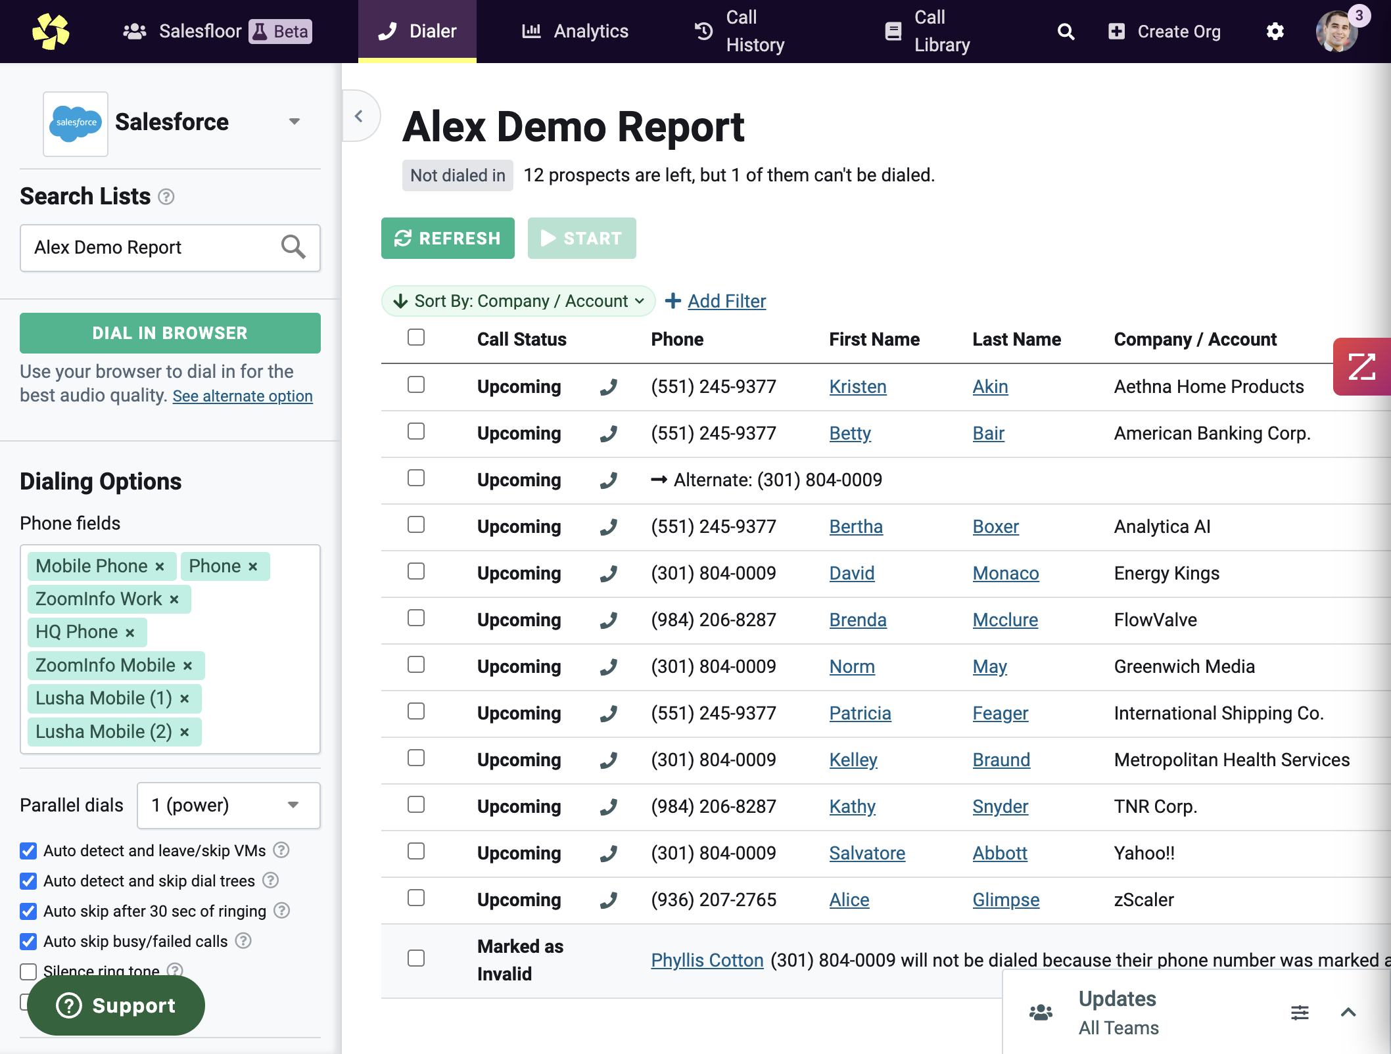Screen dimensions: 1391x1054
Task: Click phone icon in Kristen Akin row
Action: pyautogui.click(x=609, y=387)
